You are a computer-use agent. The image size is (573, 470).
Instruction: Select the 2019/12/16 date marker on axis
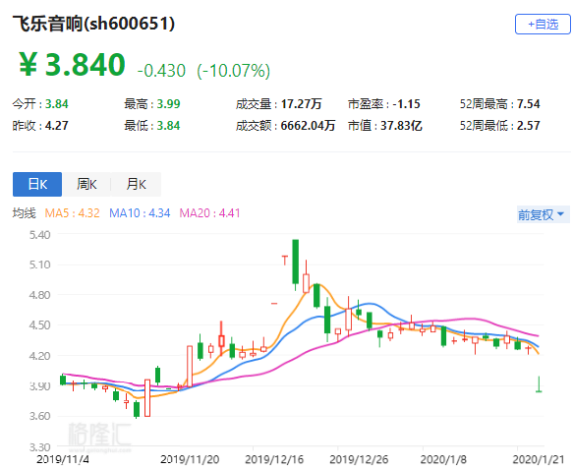click(x=274, y=459)
